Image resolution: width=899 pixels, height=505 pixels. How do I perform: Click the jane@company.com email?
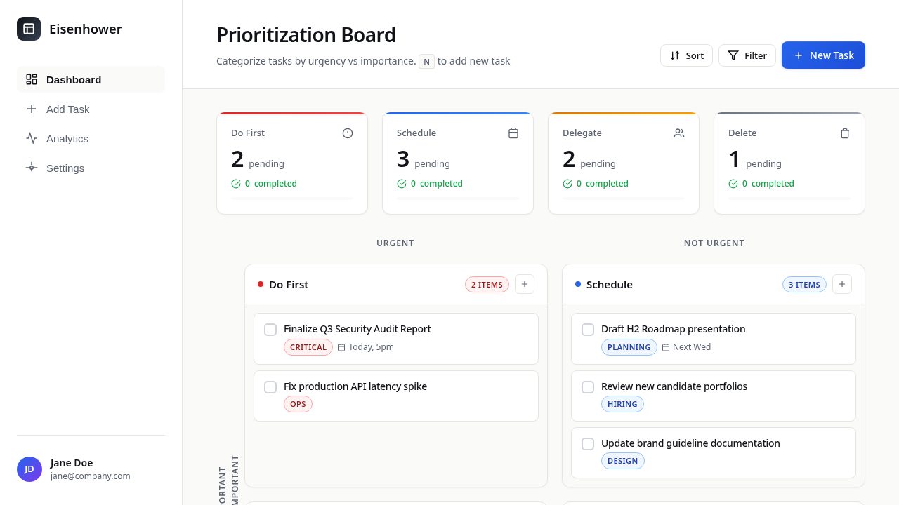pos(91,476)
